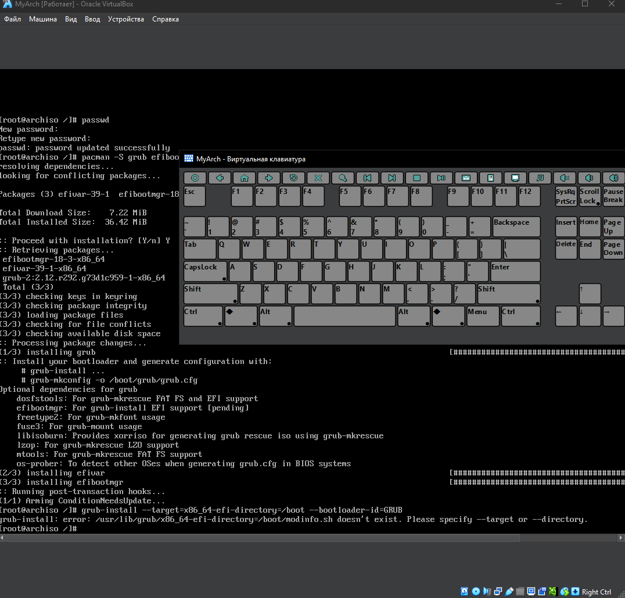Open the Вид menu
Image resolution: width=625 pixels, height=598 pixels.
click(70, 19)
